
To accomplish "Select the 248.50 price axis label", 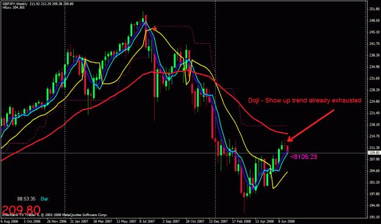I will pyautogui.click(x=374, y=21).
